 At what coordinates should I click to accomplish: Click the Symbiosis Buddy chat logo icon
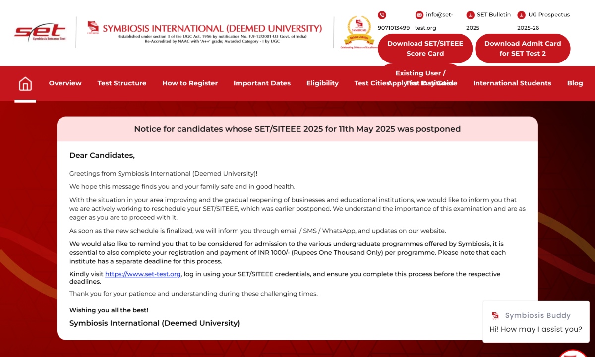[495, 316]
